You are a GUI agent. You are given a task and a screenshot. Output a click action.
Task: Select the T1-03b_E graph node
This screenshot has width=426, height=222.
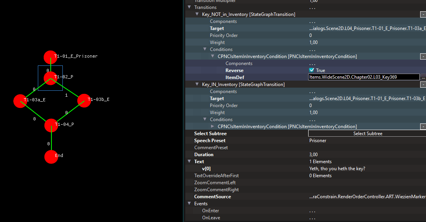[x=84, y=101]
